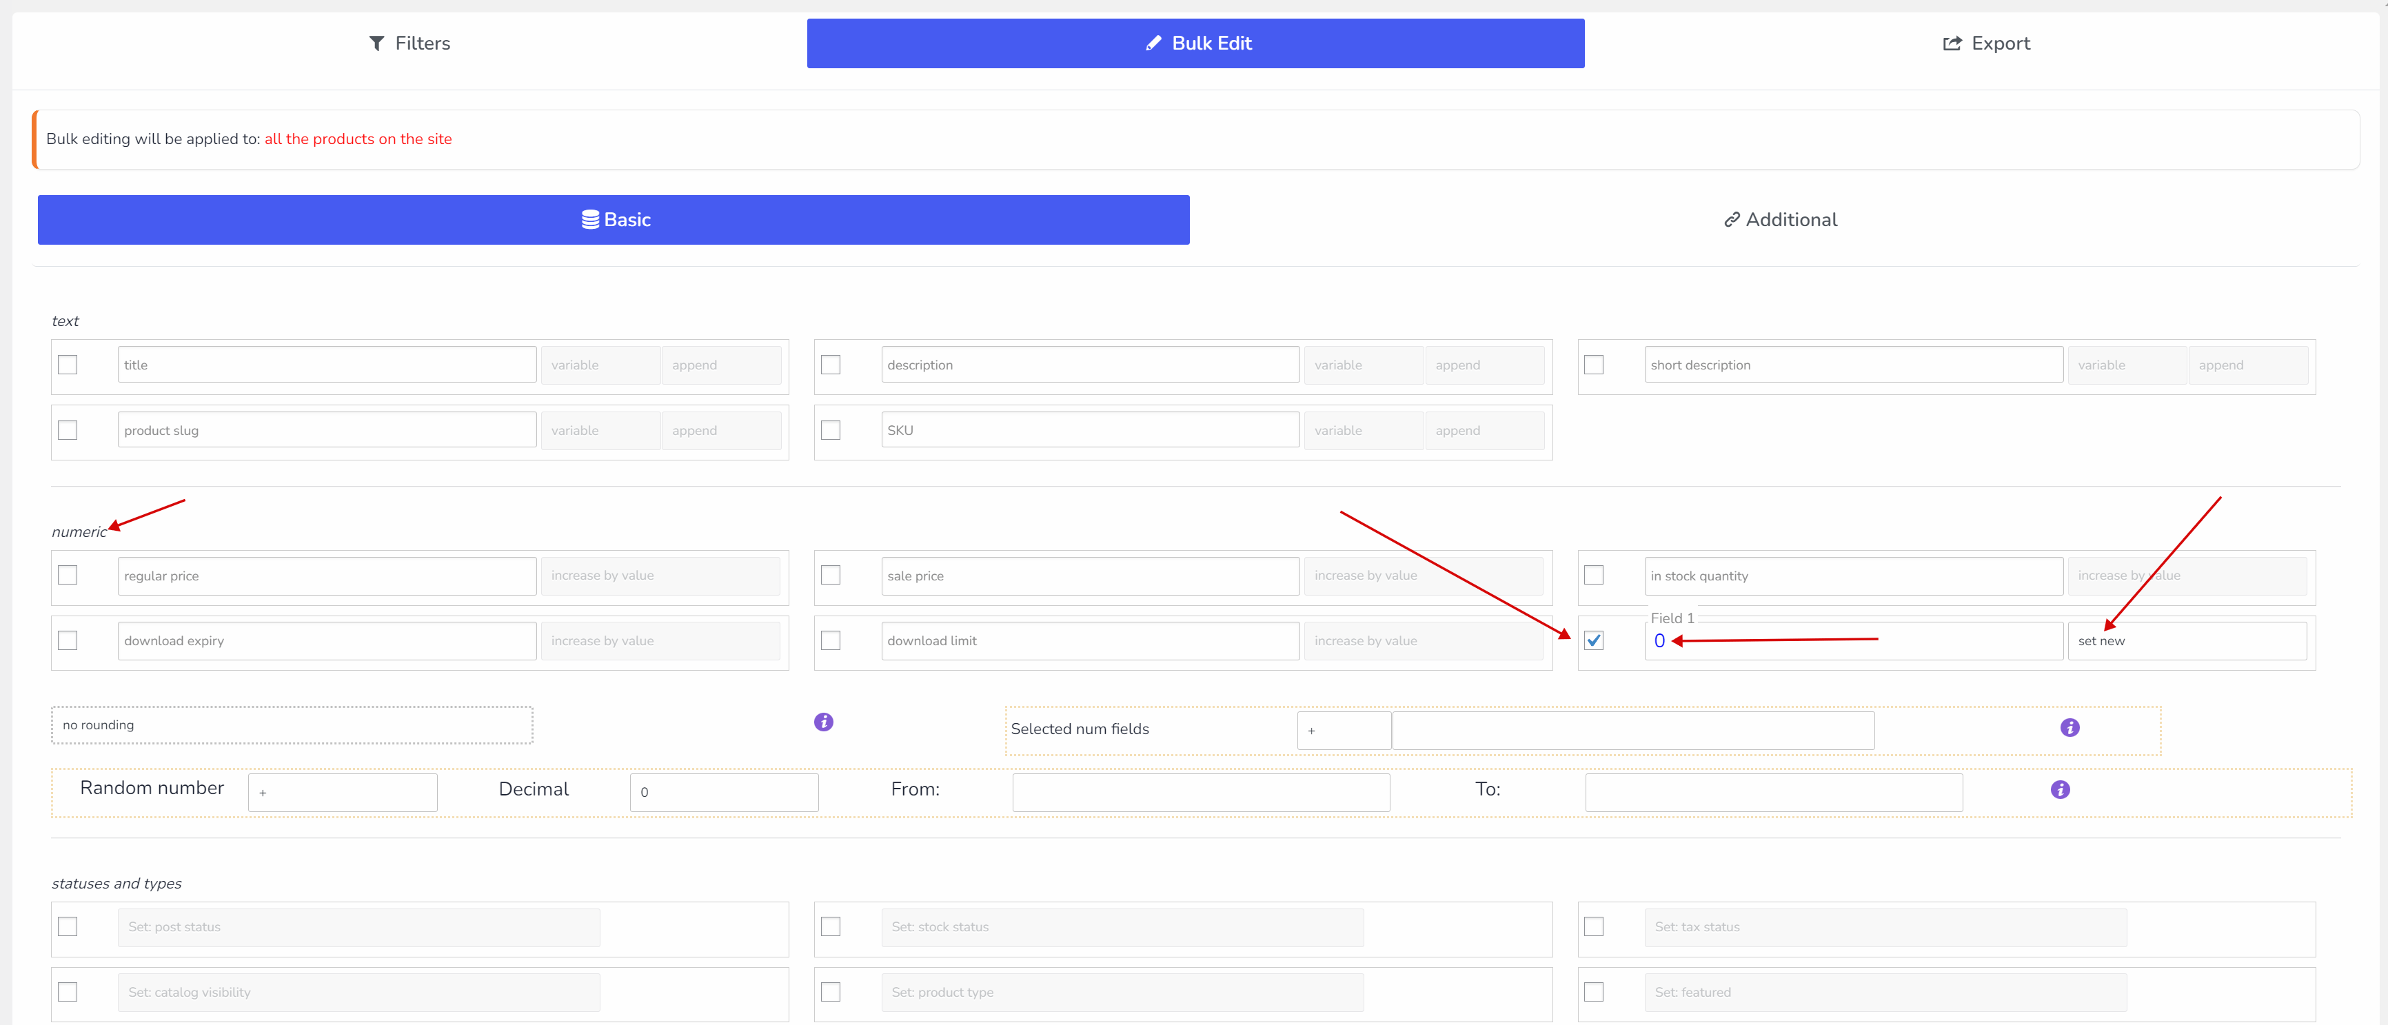Open the Set: tax status dropdown
This screenshot has height=1025, width=2388.
pos(1885,926)
